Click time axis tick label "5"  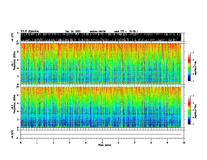[102, 143]
